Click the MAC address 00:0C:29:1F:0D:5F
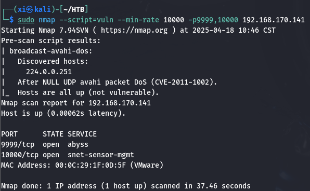The width and height of the screenshot is (310, 191). pos(91,166)
